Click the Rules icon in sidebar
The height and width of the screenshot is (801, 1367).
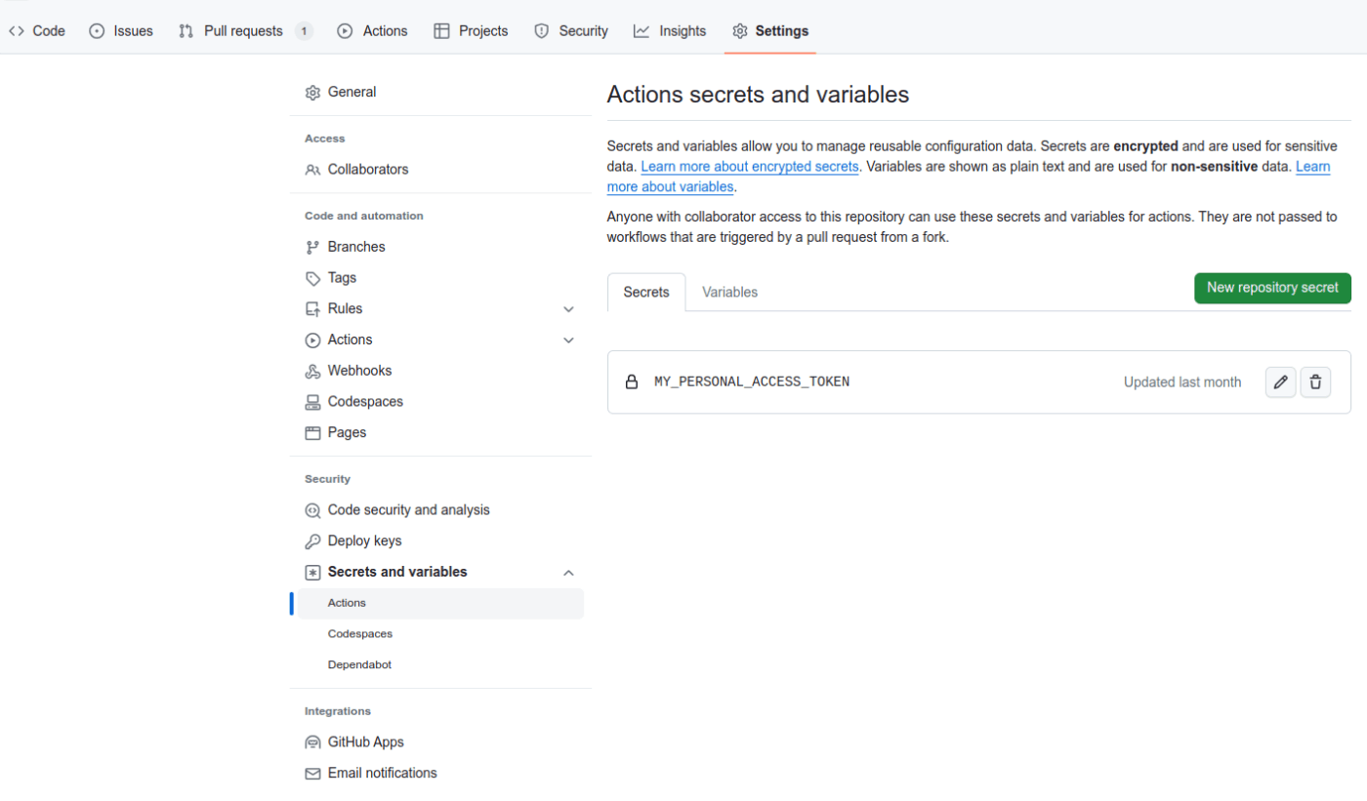click(x=312, y=309)
